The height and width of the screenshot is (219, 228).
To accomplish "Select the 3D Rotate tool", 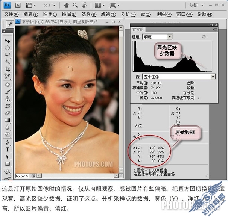I will pos(7,172).
